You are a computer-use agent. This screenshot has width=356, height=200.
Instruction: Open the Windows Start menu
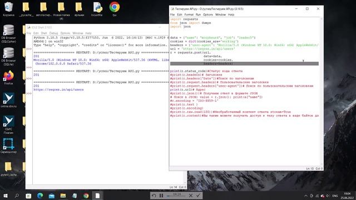point(6,196)
